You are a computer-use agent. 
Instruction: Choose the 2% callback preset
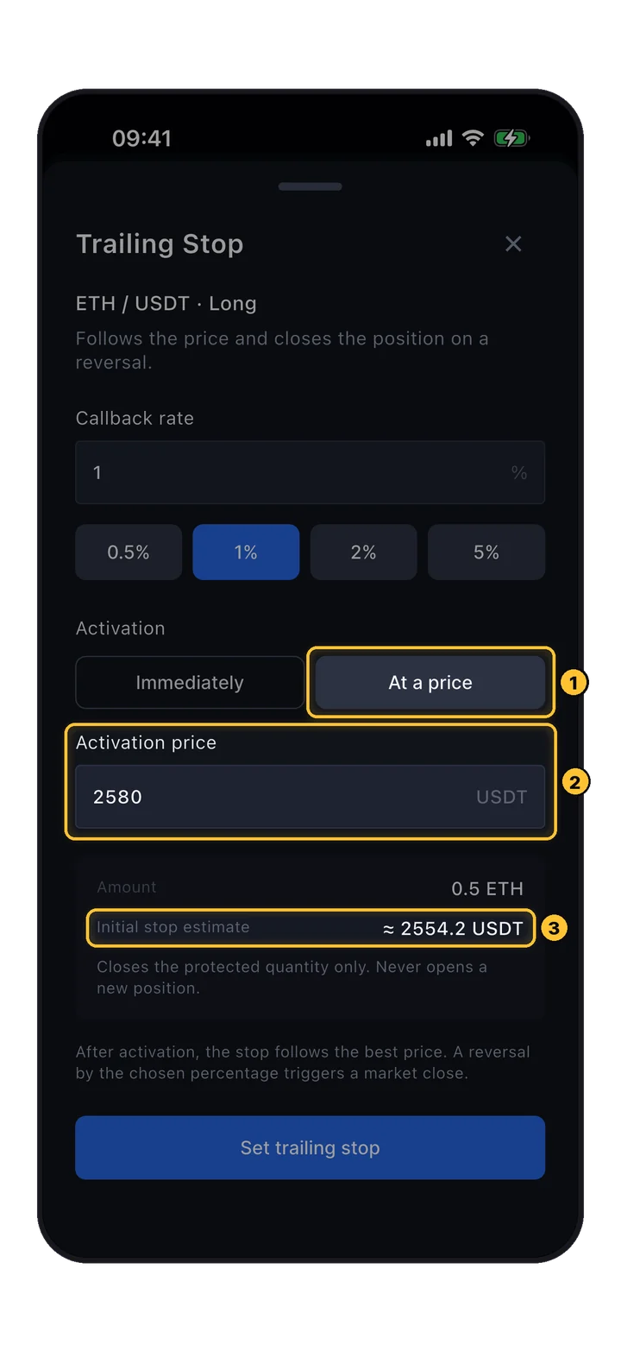tap(363, 552)
